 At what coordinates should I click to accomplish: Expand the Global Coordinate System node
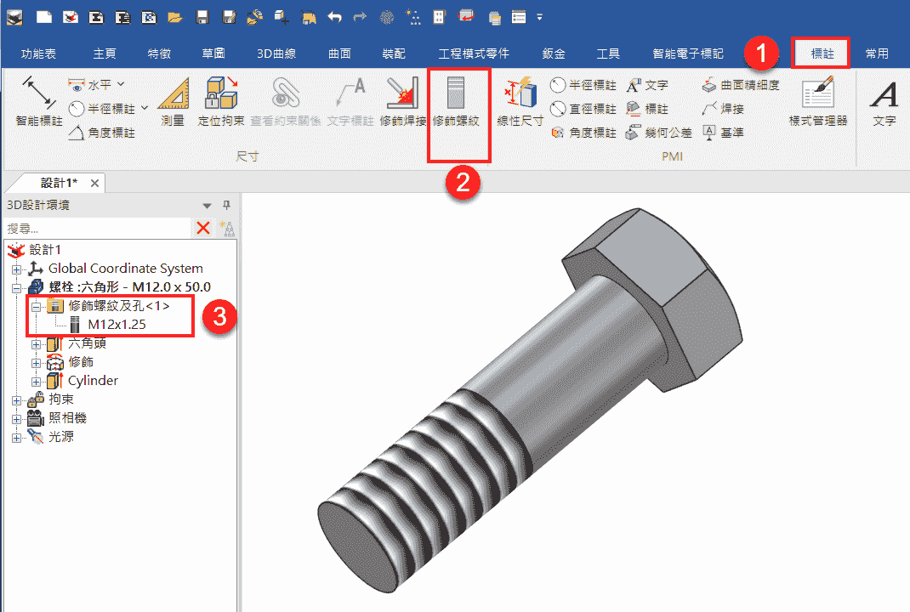point(16,269)
